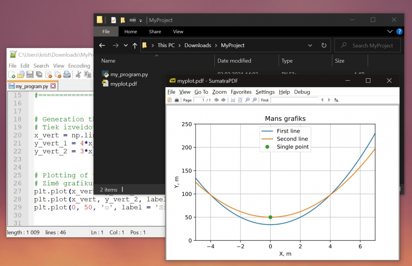This screenshot has height=266, width=412.
Task: Click MyProject in the address breadcrumb
Action: [x=233, y=46]
